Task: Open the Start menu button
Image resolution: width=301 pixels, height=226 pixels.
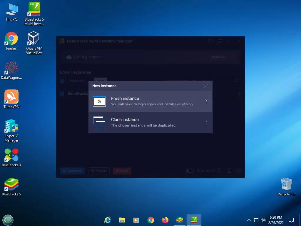Action: pyautogui.click(x=8, y=220)
